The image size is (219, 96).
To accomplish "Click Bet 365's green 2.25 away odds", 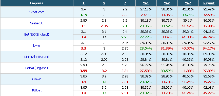I will (x=125, y=37).
